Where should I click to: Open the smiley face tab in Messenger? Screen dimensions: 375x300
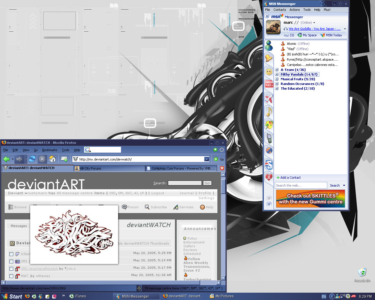point(269,71)
